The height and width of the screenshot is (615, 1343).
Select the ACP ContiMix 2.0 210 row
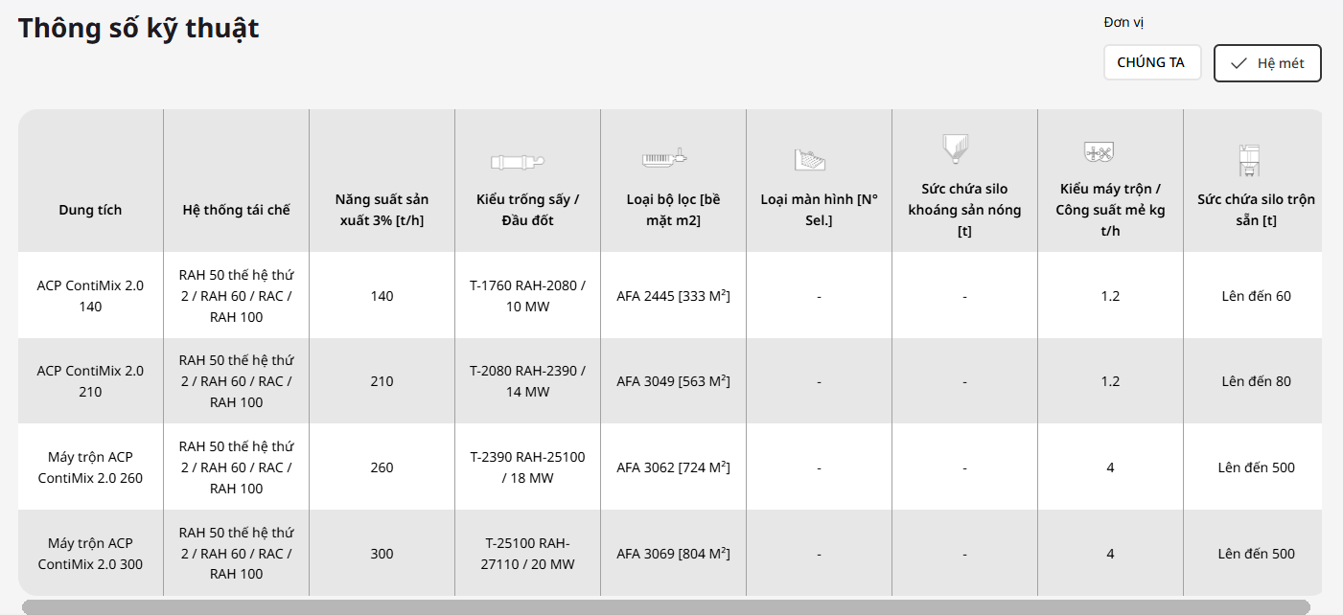90,381
